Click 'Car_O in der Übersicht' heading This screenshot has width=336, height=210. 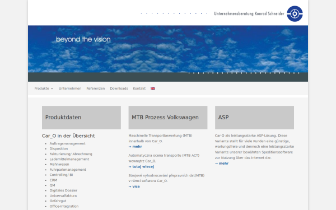(68, 136)
